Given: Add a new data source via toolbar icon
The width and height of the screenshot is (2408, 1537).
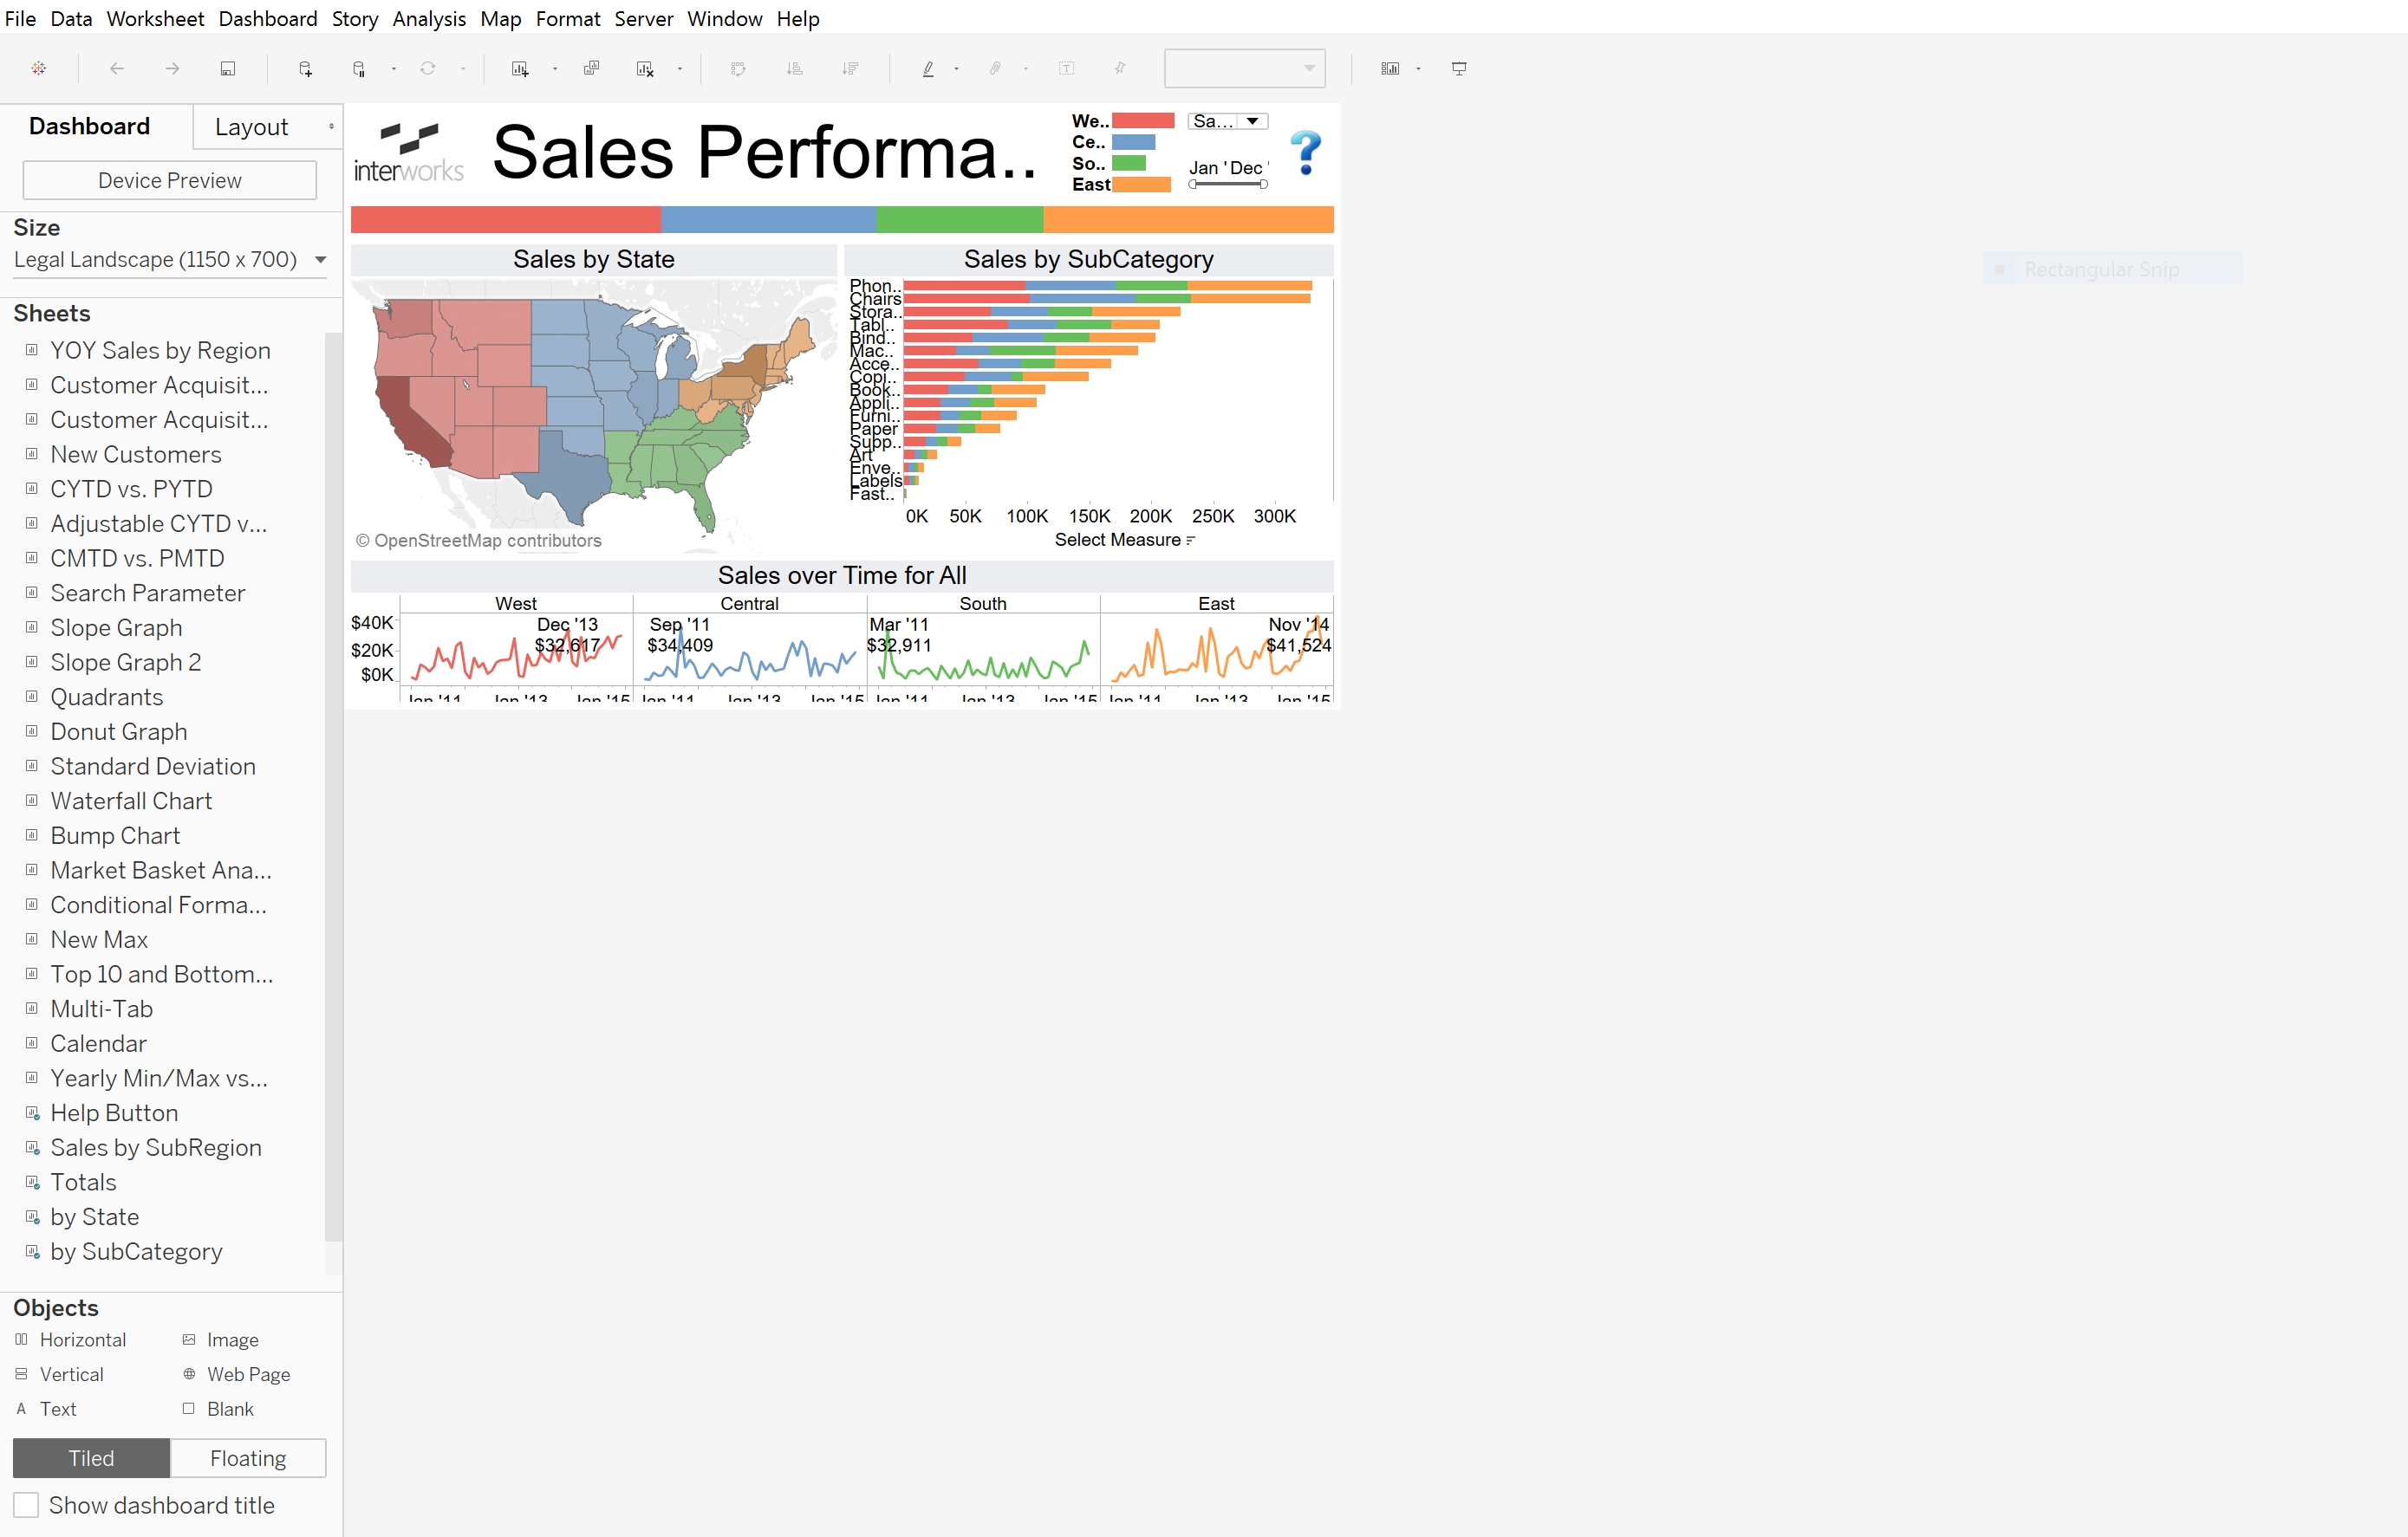Looking at the screenshot, I should click(x=305, y=68).
